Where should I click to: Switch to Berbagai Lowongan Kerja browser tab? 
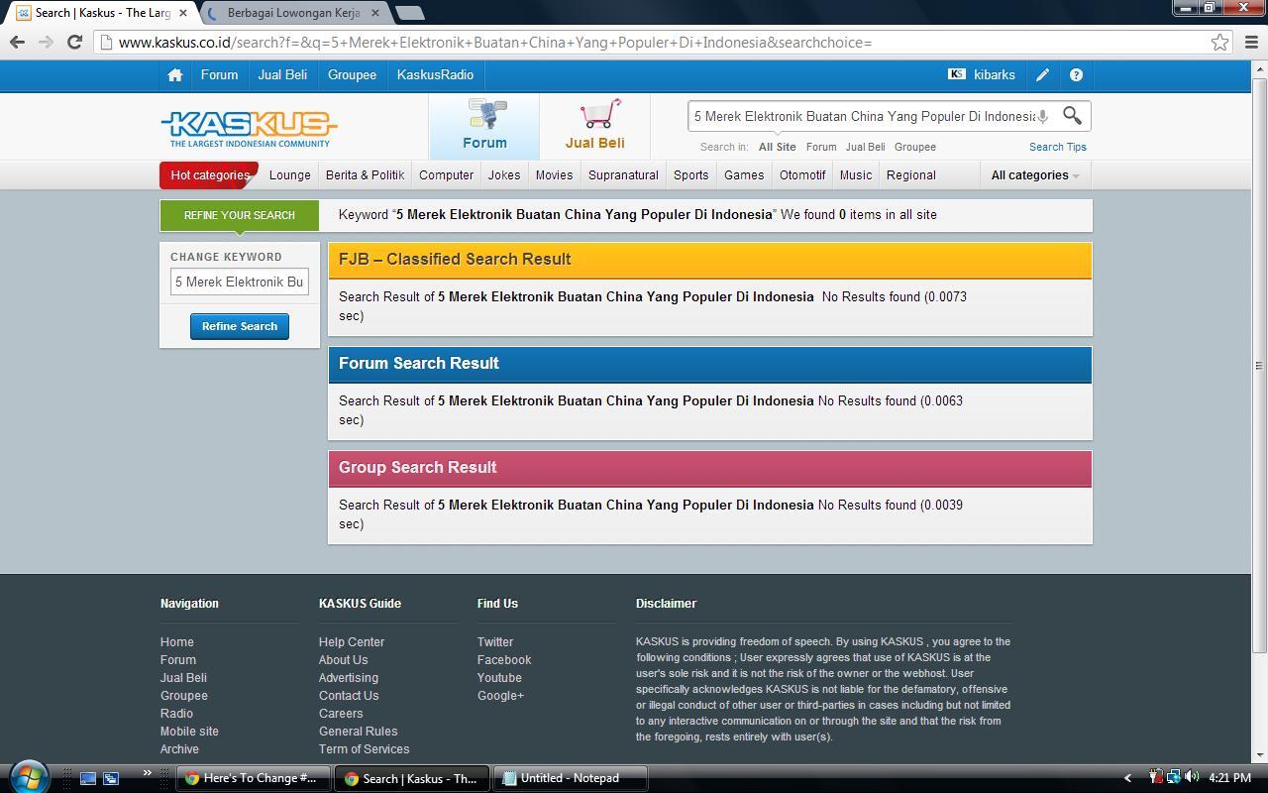tap(293, 13)
